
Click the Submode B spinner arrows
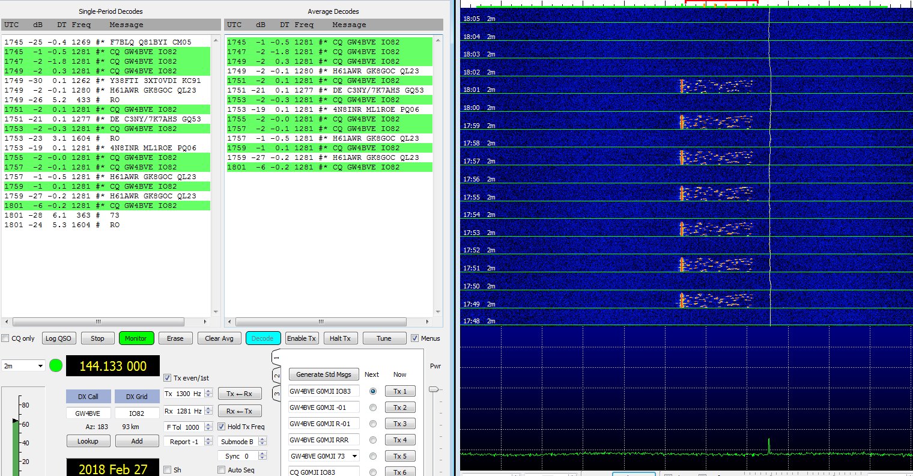point(262,442)
